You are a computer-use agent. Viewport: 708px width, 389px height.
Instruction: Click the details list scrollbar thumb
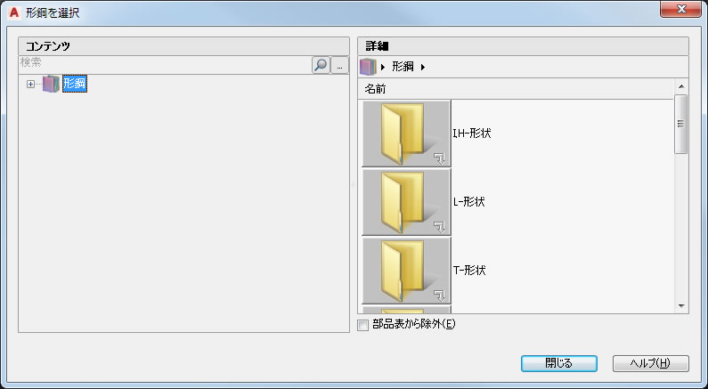tap(681, 124)
